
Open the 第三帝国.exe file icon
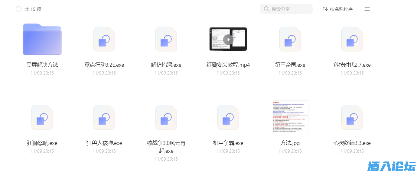click(290, 39)
